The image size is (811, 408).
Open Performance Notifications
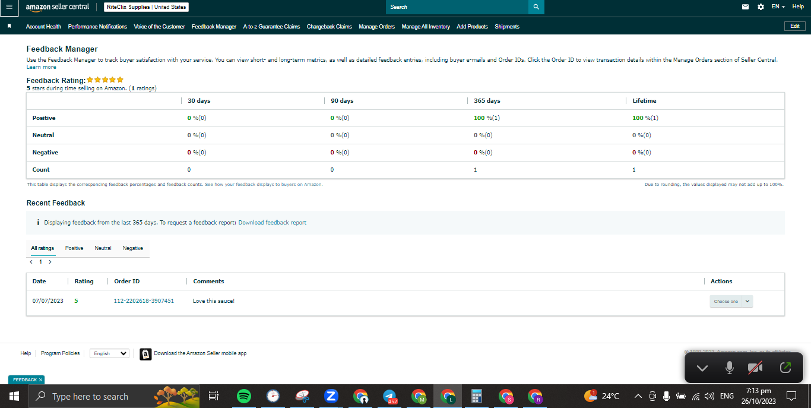click(97, 27)
